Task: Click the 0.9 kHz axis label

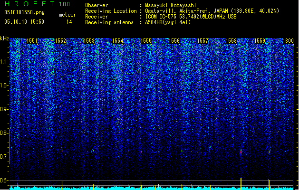Action: coord(4,109)
